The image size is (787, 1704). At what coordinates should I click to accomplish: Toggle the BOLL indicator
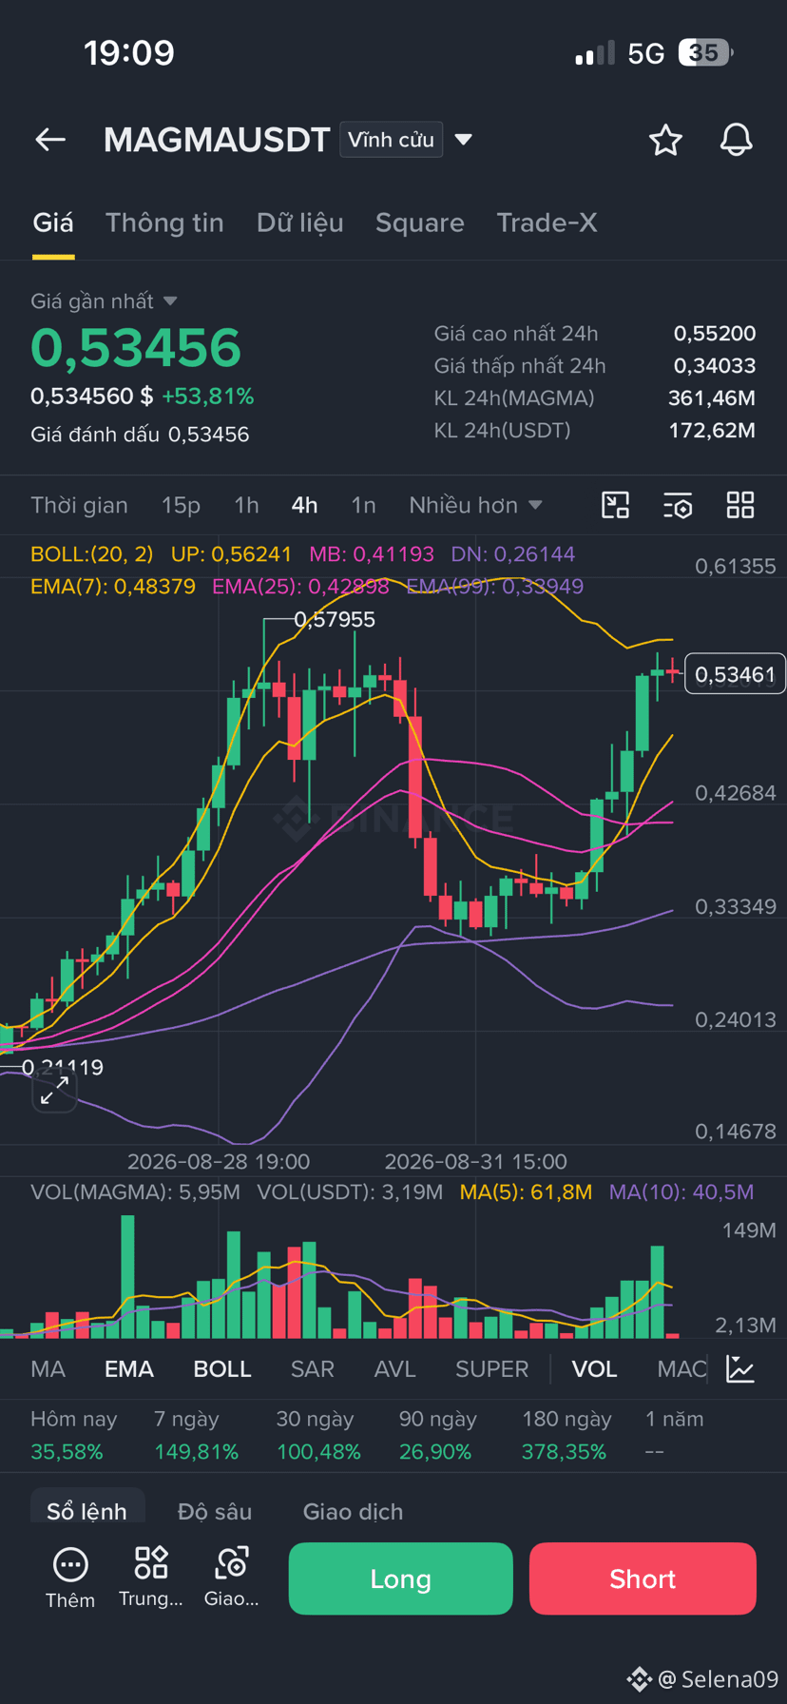pyautogui.click(x=222, y=1369)
